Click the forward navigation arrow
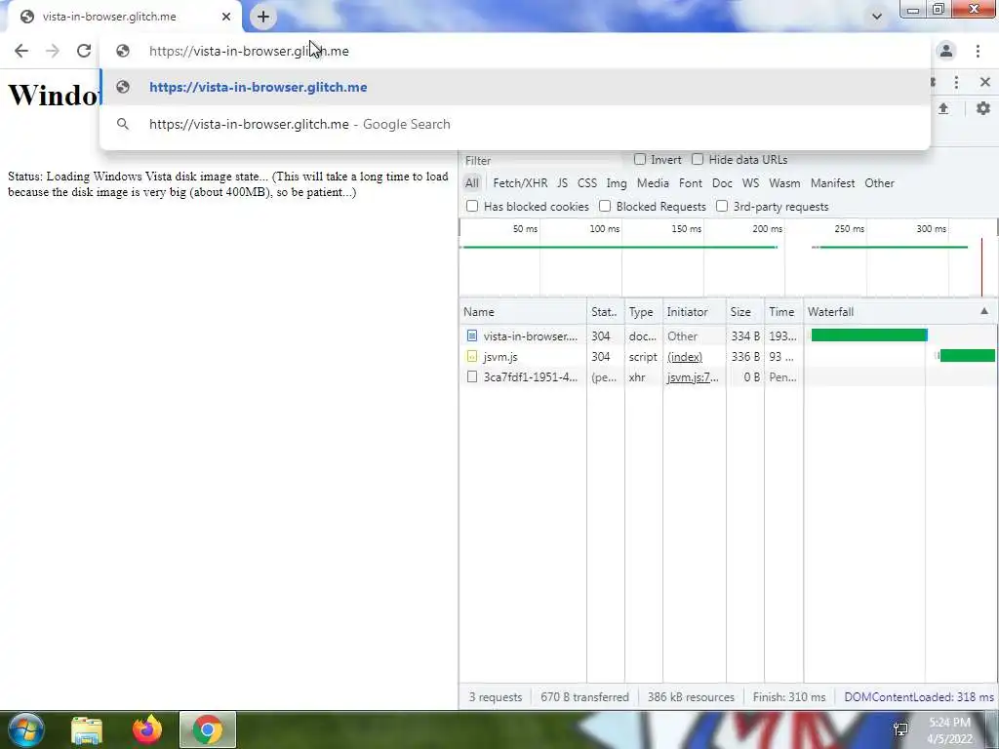 53,51
